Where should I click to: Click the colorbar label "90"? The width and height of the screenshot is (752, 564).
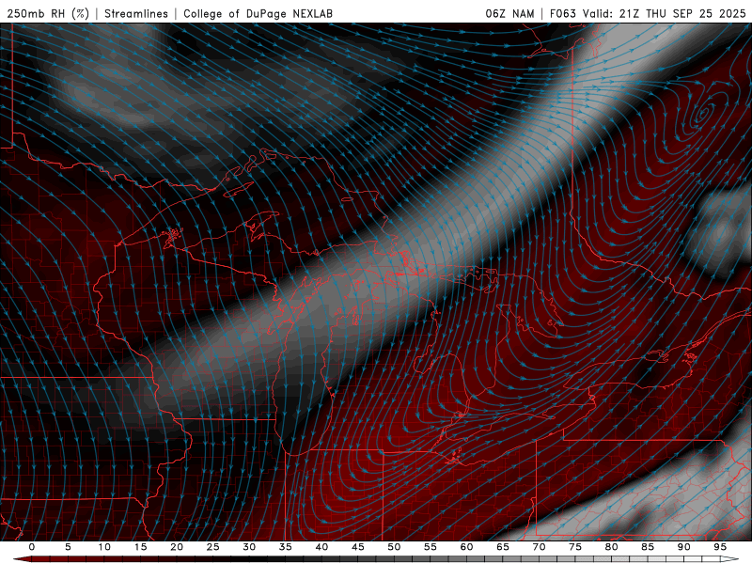point(683,547)
